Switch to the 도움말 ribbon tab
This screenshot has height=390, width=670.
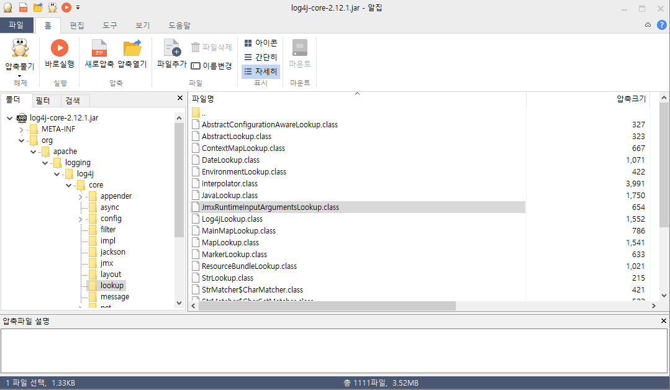tap(179, 25)
